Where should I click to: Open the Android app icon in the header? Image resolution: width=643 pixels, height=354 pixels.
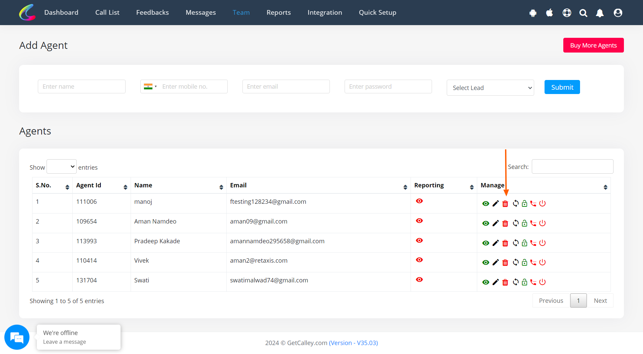pyautogui.click(x=533, y=13)
